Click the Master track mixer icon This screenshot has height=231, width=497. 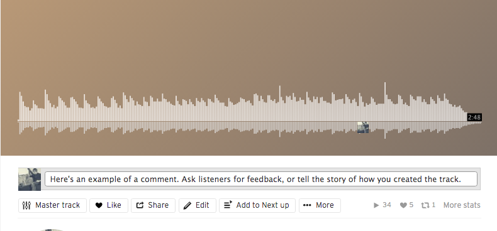coord(26,205)
